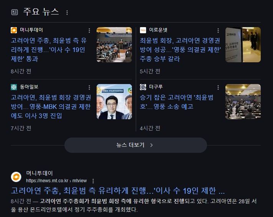Viewport: 273px width, 217px height.
Task: Open the large 머니투데이 search result title
Action: (x=118, y=191)
